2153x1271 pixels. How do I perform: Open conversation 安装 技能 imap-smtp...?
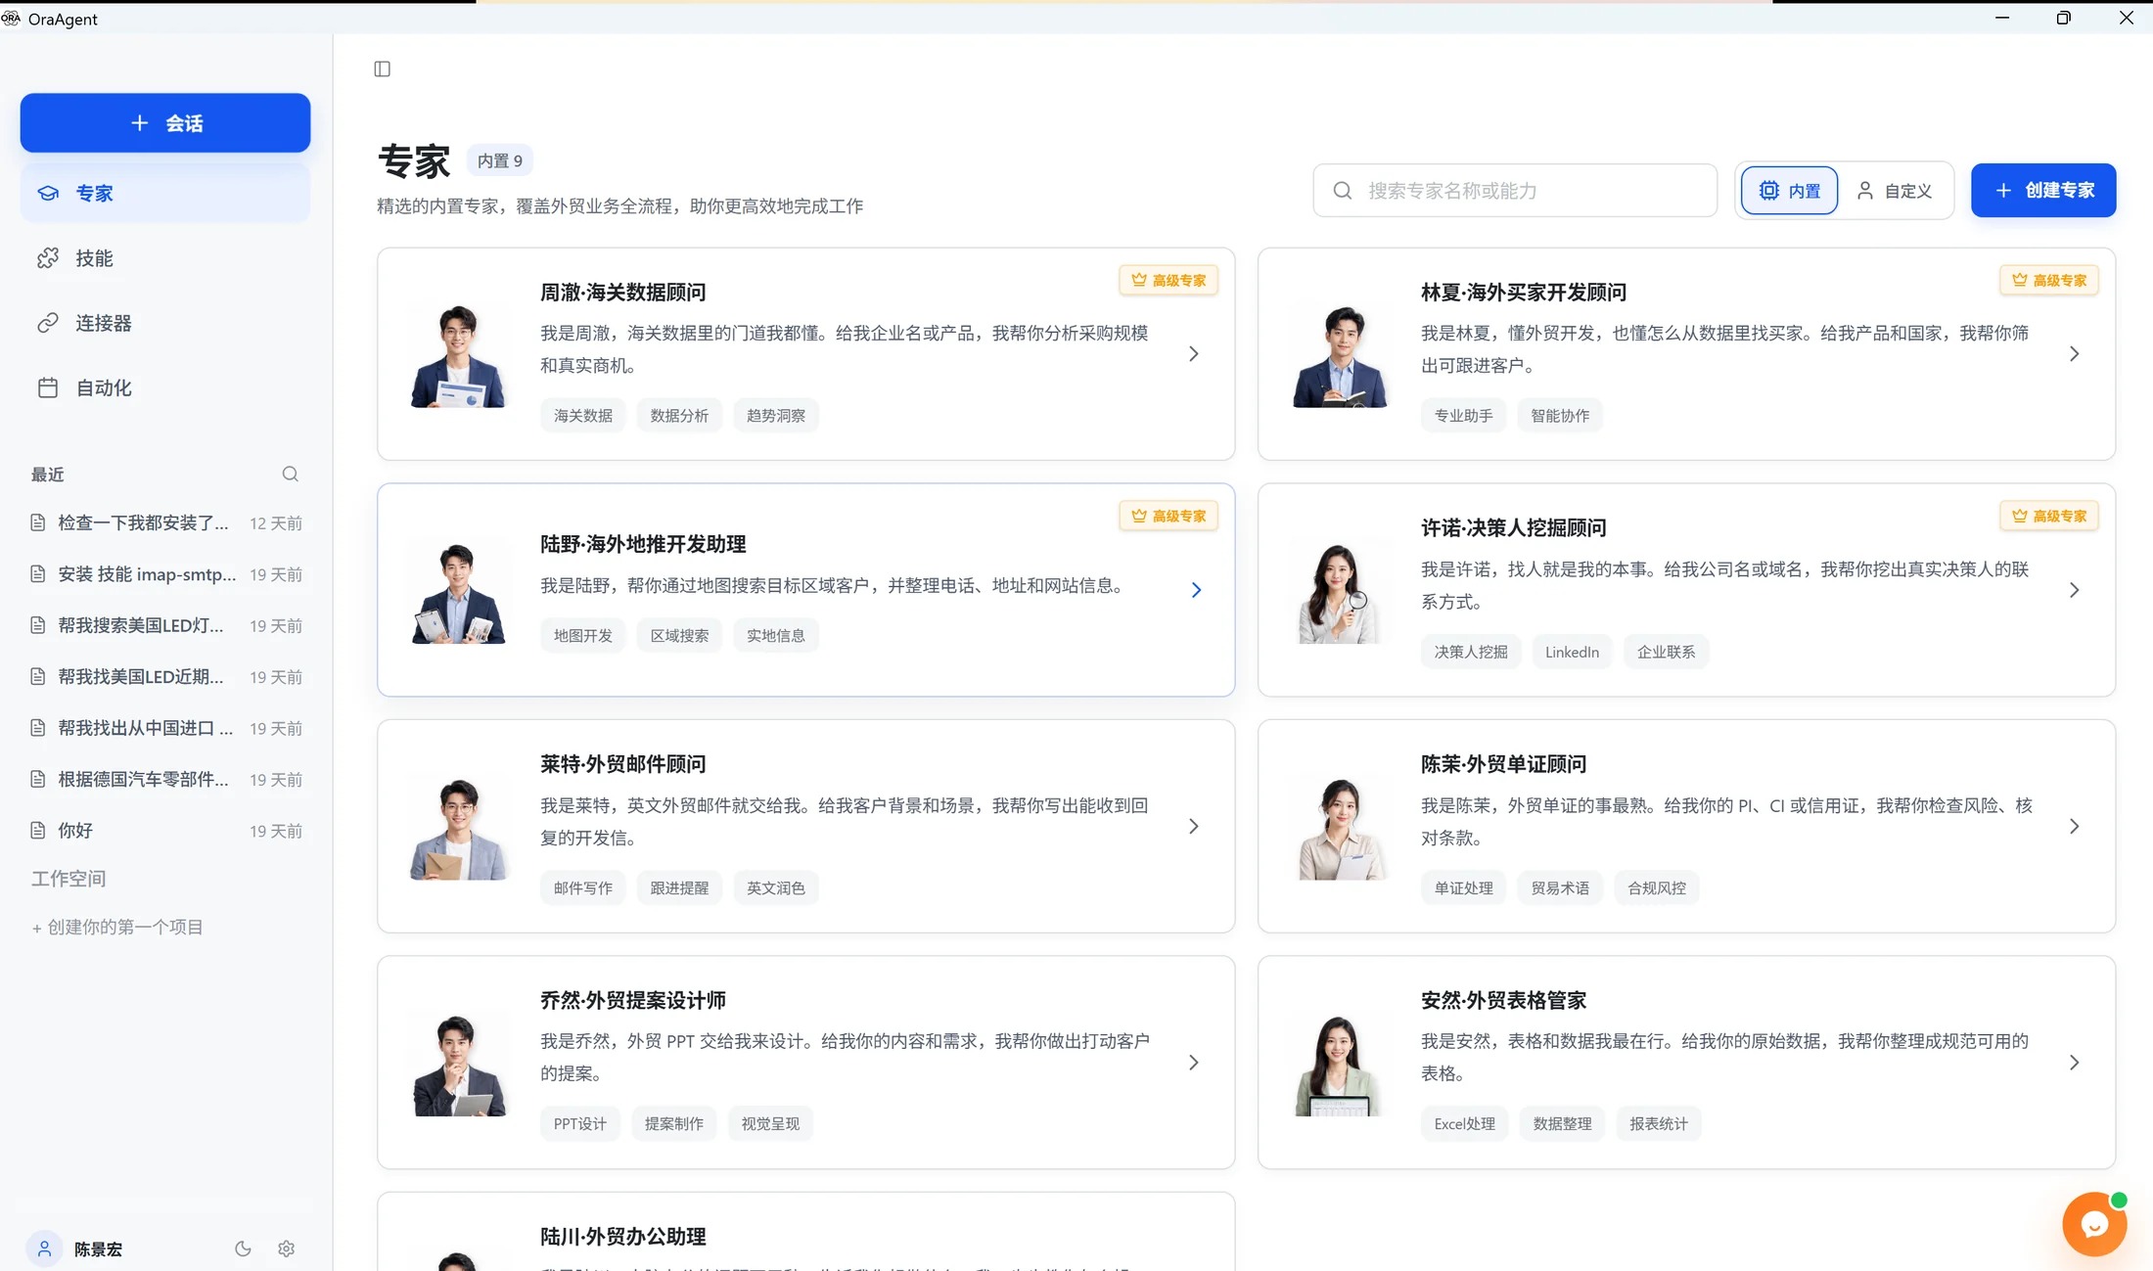click(165, 574)
